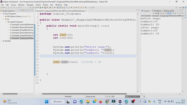Click line 15 in the editor
Image resolution: width=187 pixels, height=105 pixels.
tap(88, 56)
